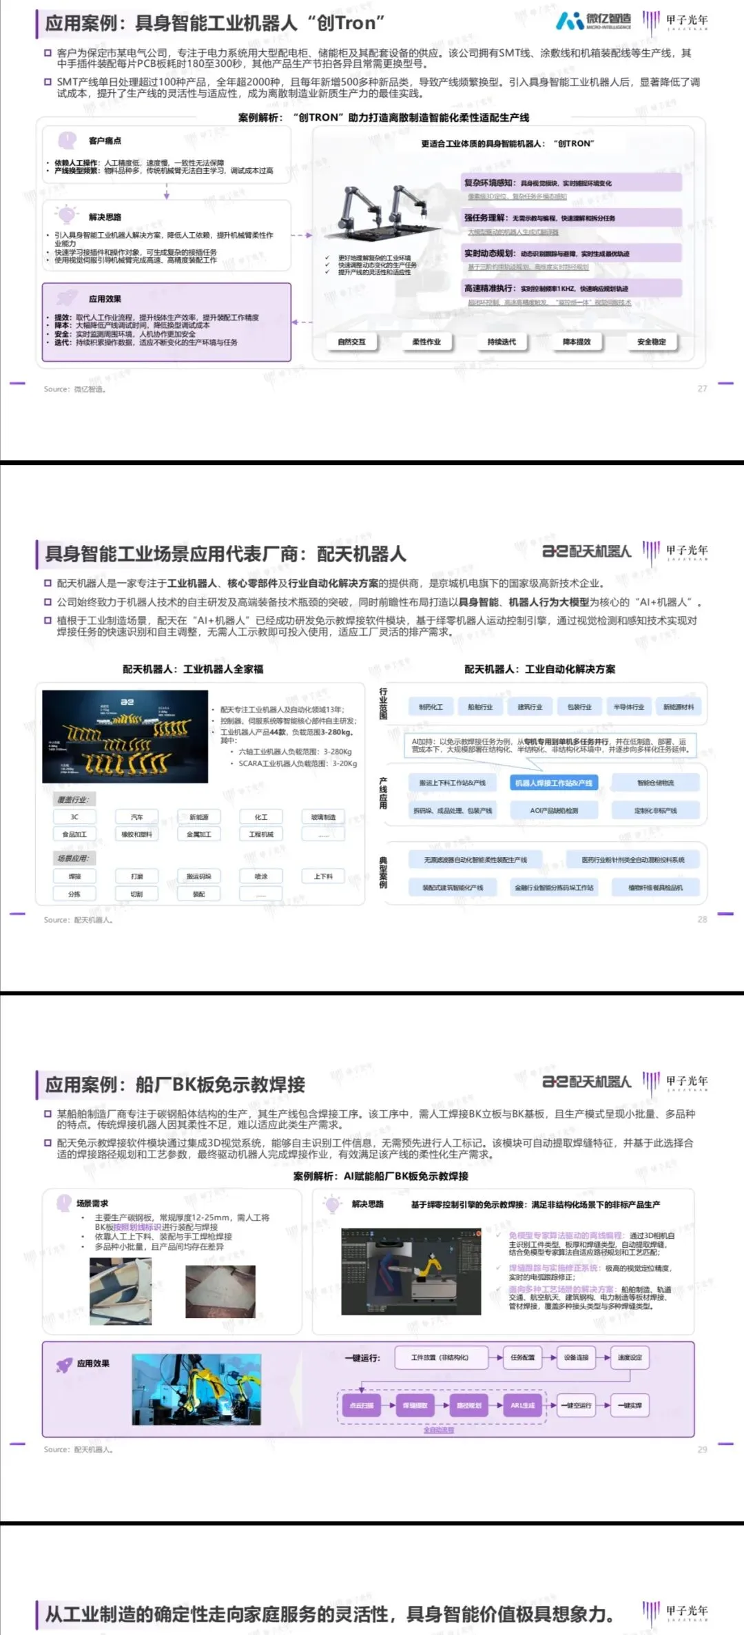Click the 3C industry tag
Image resolution: width=744 pixels, height=1635 pixels.
(x=74, y=817)
